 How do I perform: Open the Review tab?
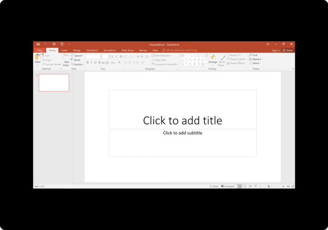pos(143,50)
